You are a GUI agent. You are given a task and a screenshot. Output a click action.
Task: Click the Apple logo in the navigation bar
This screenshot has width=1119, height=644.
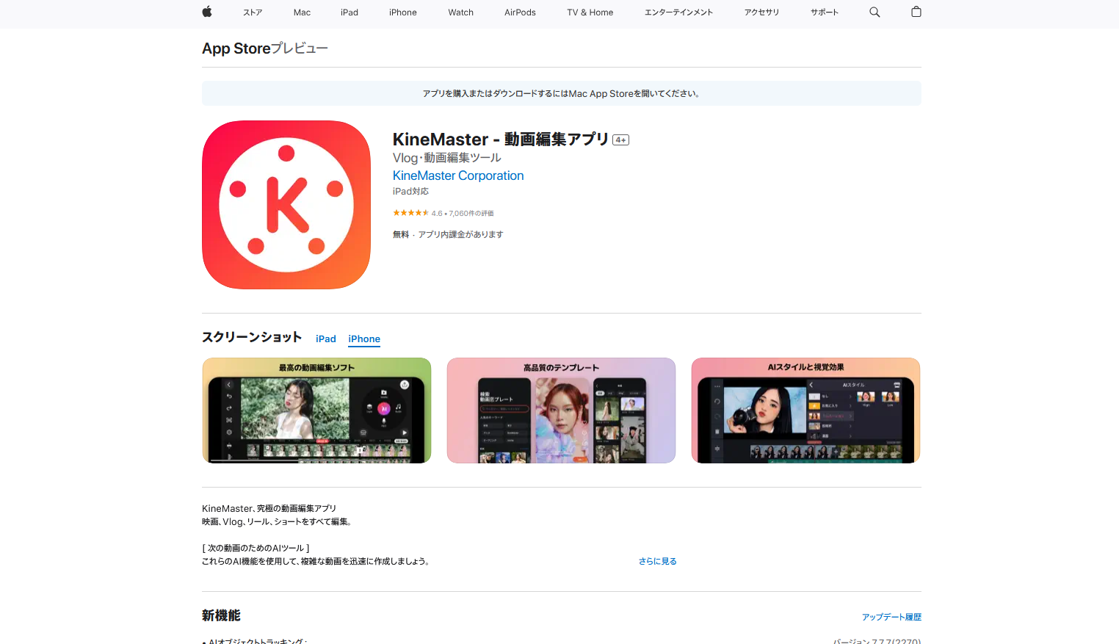pos(206,12)
